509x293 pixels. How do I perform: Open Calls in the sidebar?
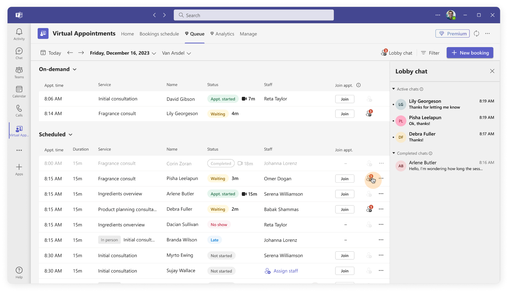coord(19,111)
